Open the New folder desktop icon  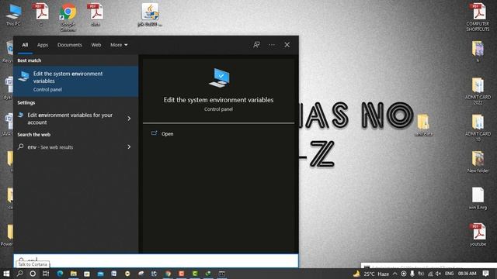[x=478, y=162]
